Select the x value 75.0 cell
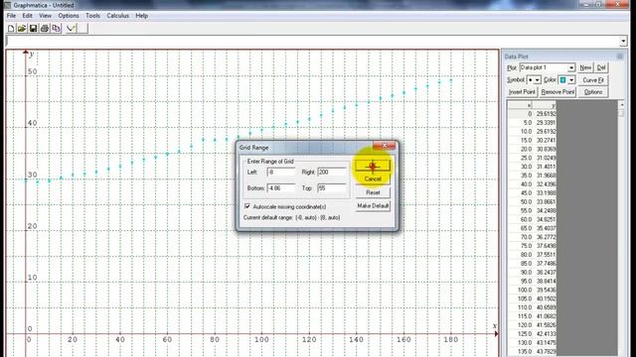 tap(520, 246)
